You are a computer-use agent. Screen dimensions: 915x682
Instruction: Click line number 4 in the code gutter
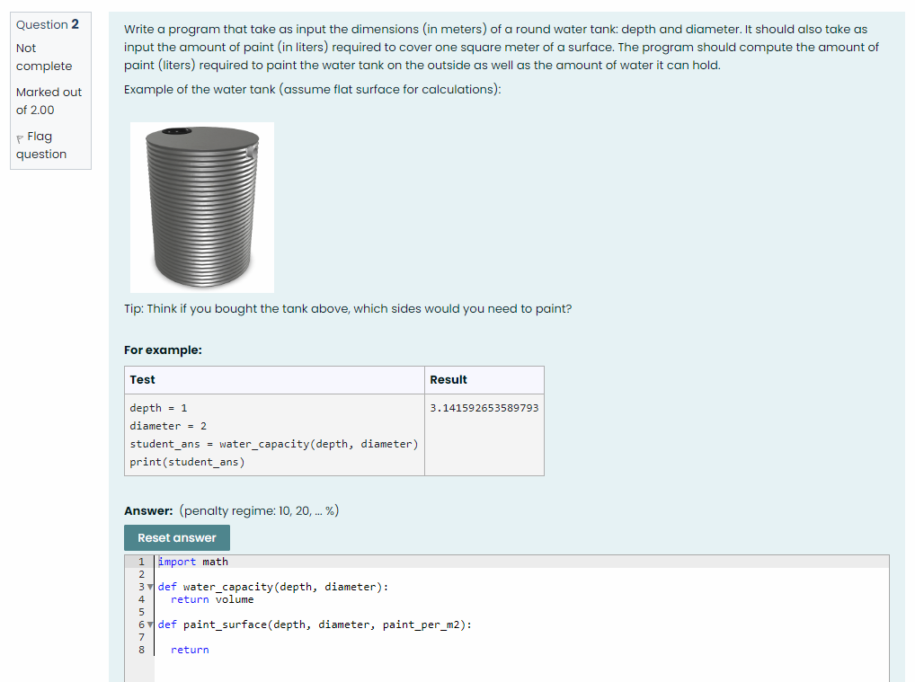tap(141, 598)
